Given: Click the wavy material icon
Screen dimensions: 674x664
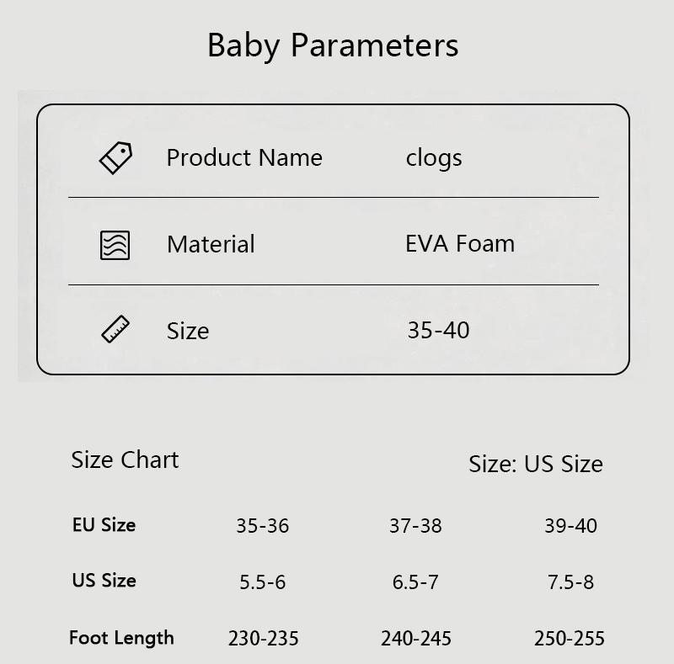Looking at the screenshot, I should tap(115, 245).
